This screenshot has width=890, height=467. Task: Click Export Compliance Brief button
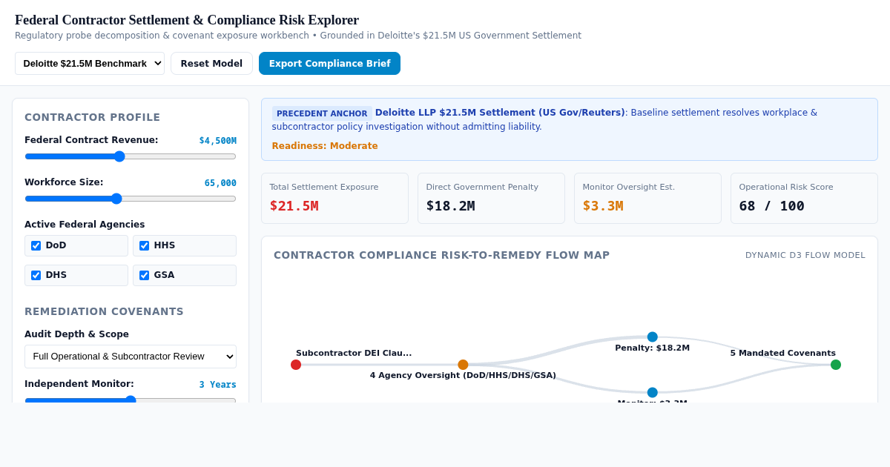click(x=329, y=63)
